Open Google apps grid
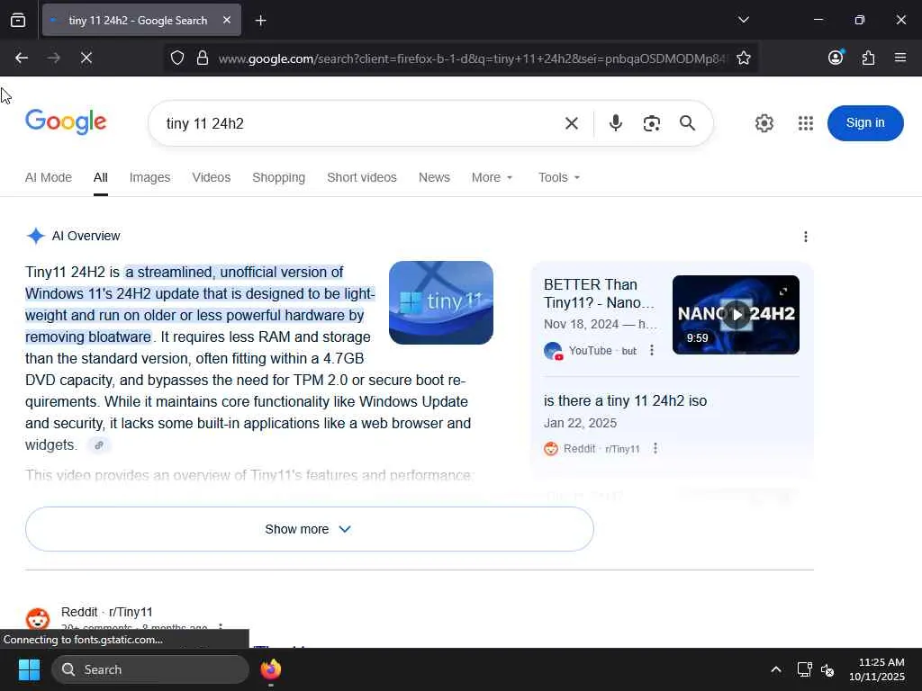 click(806, 122)
